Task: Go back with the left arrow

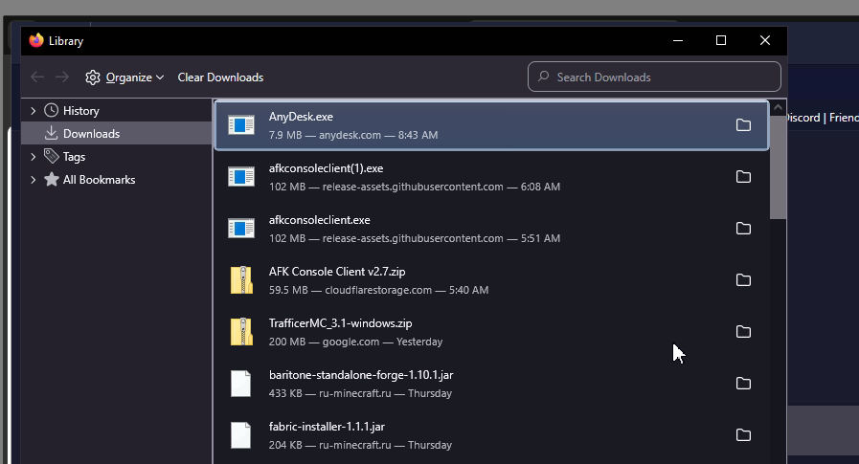Action: 37,77
